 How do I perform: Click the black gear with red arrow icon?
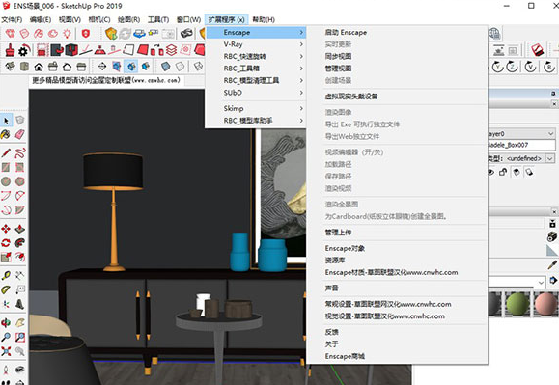tap(24, 50)
